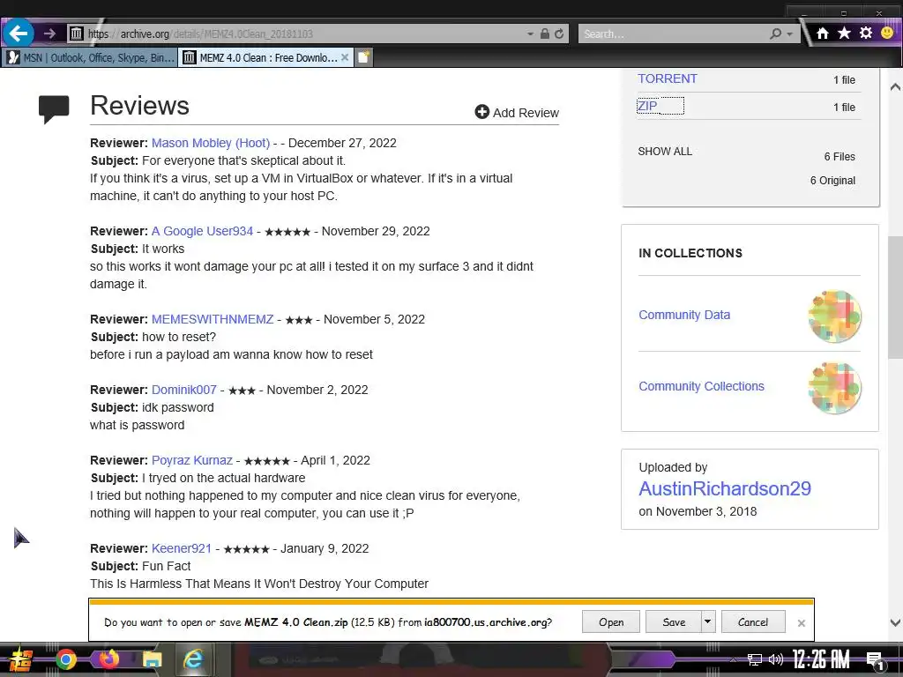Image resolution: width=903 pixels, height=677 pixels.
Task: Switch to the MSN Outlook tab
Action: 90,57
